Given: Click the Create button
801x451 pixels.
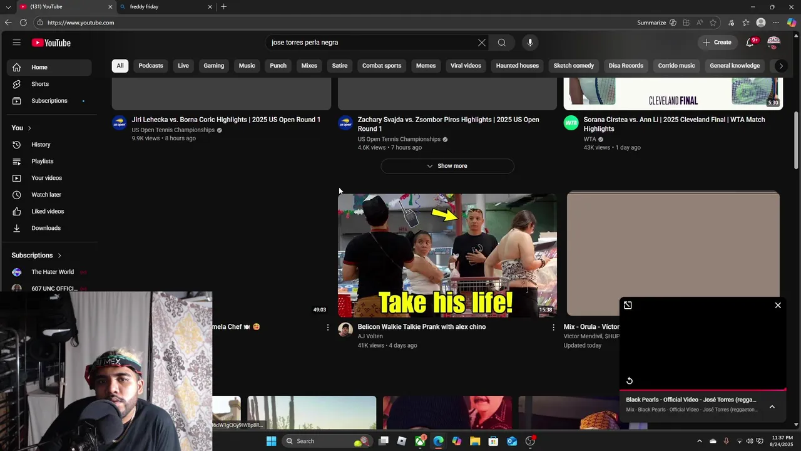Looking at the screenshot, I should point(717,43).
